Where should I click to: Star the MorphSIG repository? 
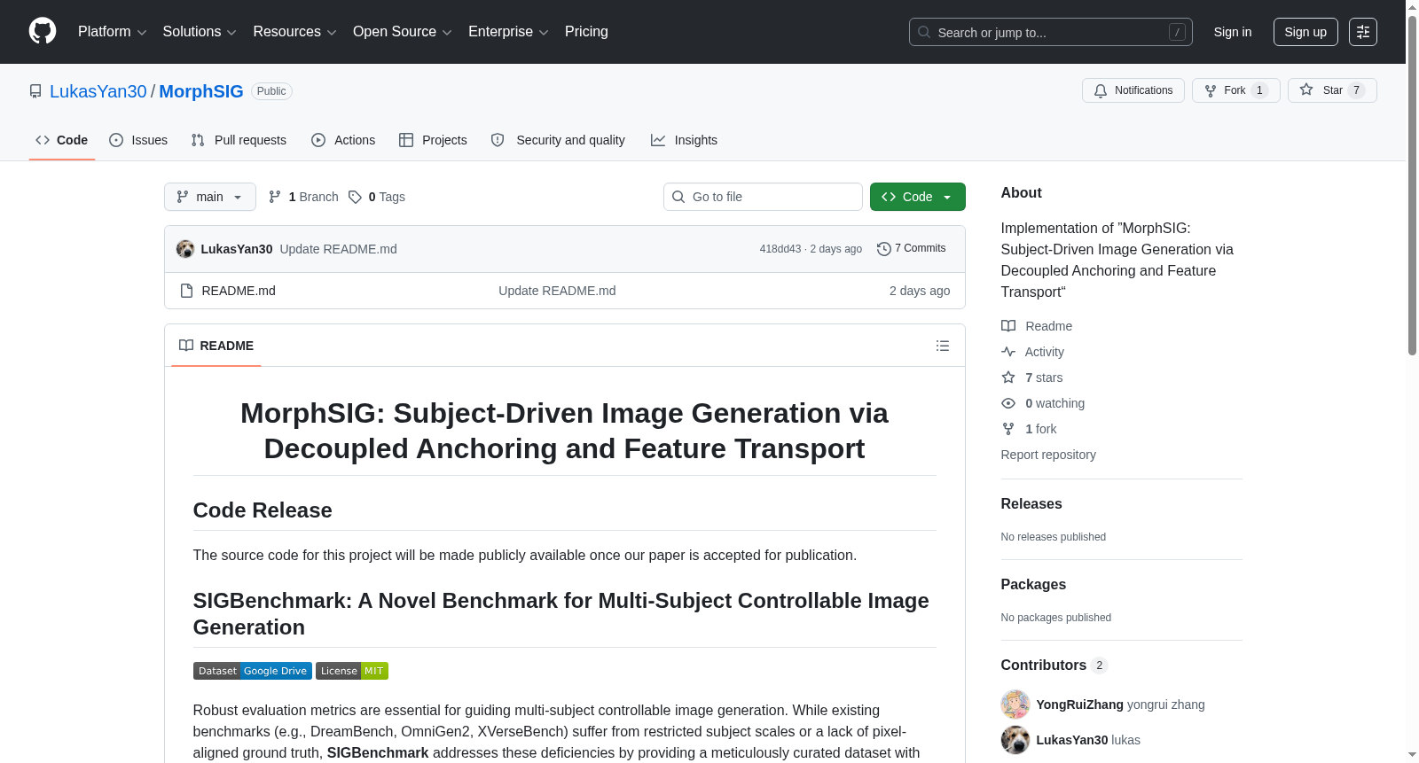tap(1331, 90)
